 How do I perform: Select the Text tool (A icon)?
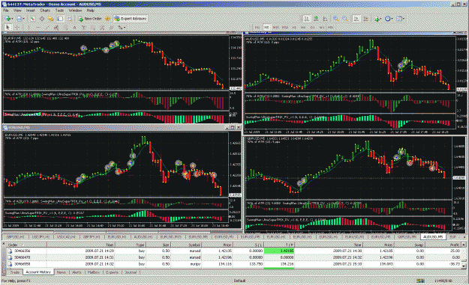click(x=74, y=28)
